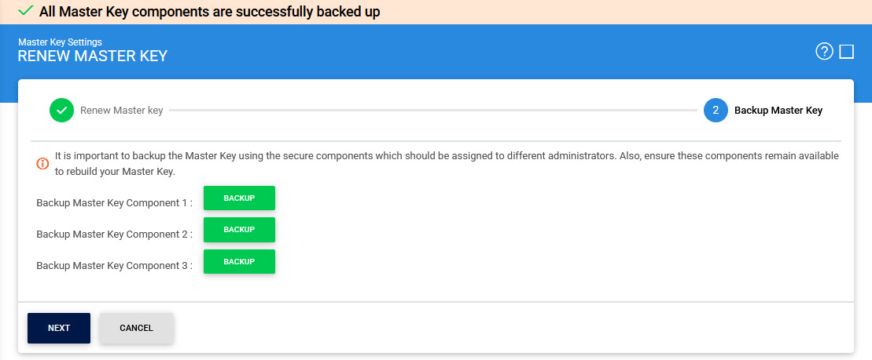Select the Backup Master Key step label
Viewport: 872px width, 360px height.
pyautogui.click(x=778, y=111)
